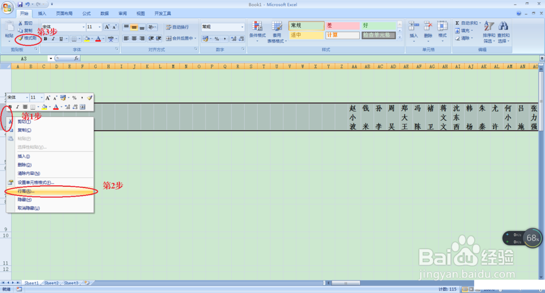Choose 设置单元格格式(F)... from context menu
This screenshot has width=545, height=293.
point(50,182)
